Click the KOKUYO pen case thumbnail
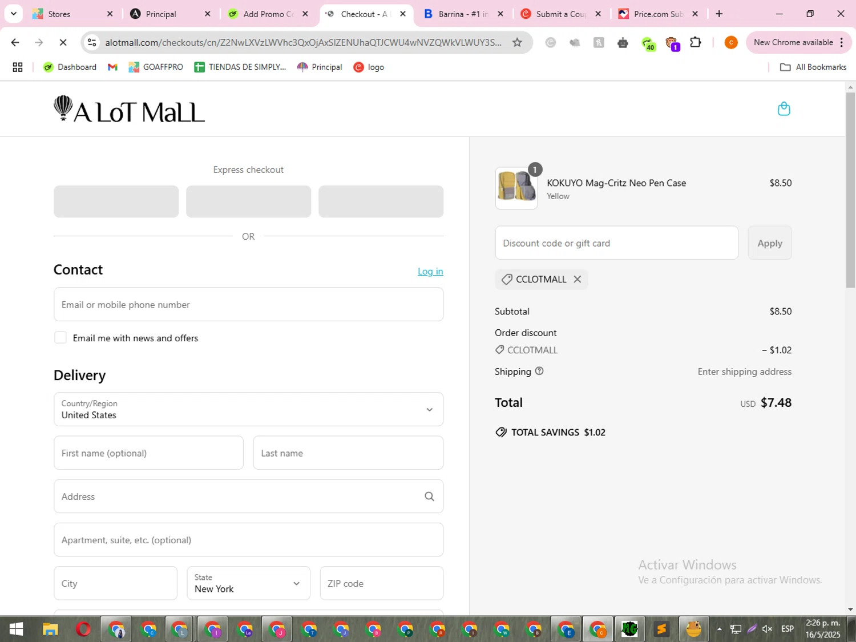The width and height of the screenshot is (856, 642). click(516, 188)
